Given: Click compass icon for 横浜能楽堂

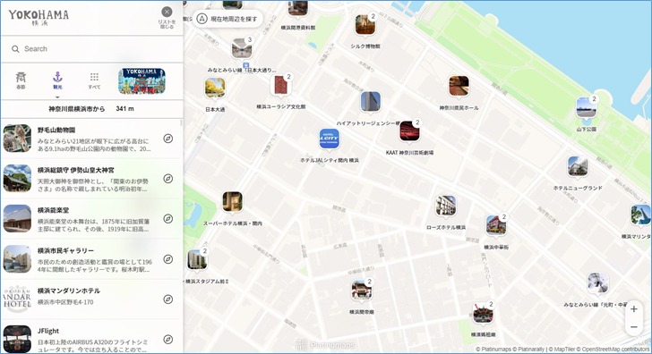Looking at the screenshot, I should (x=168, y=219).
